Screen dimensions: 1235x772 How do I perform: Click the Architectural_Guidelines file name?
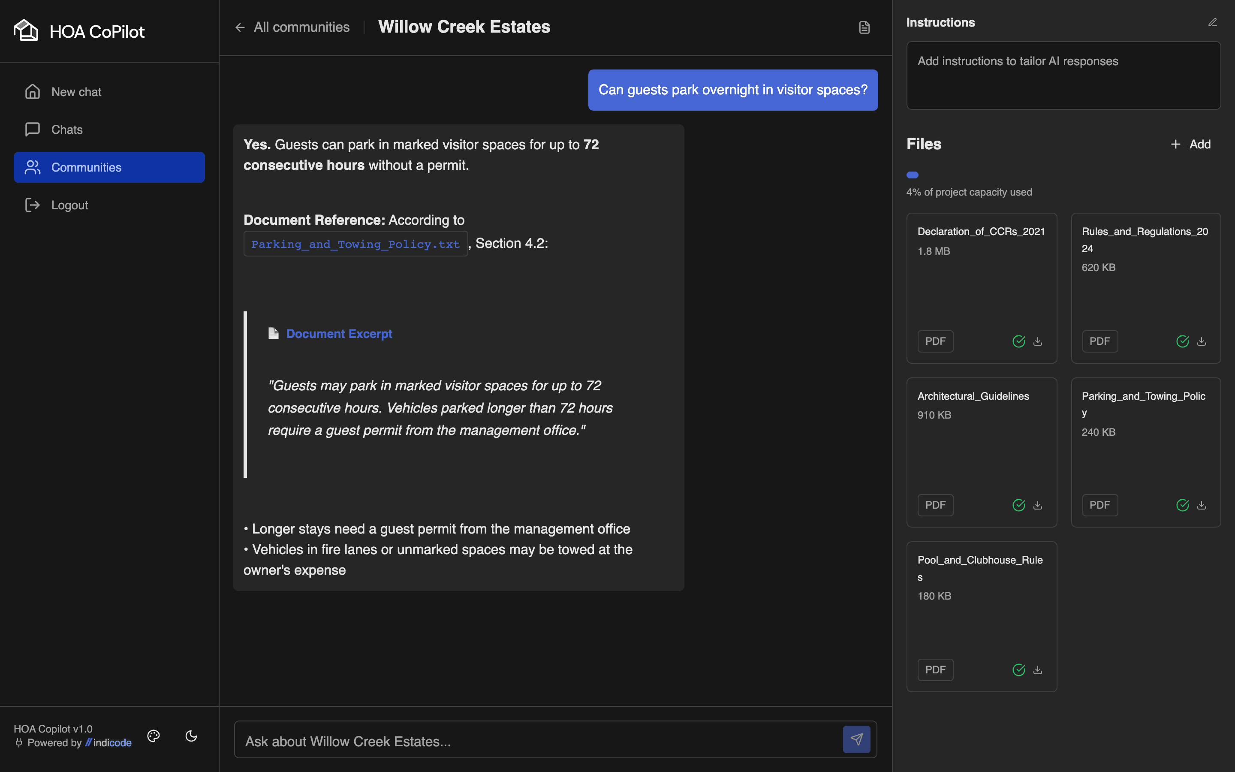pyautogui.click(x=973, y=396)
